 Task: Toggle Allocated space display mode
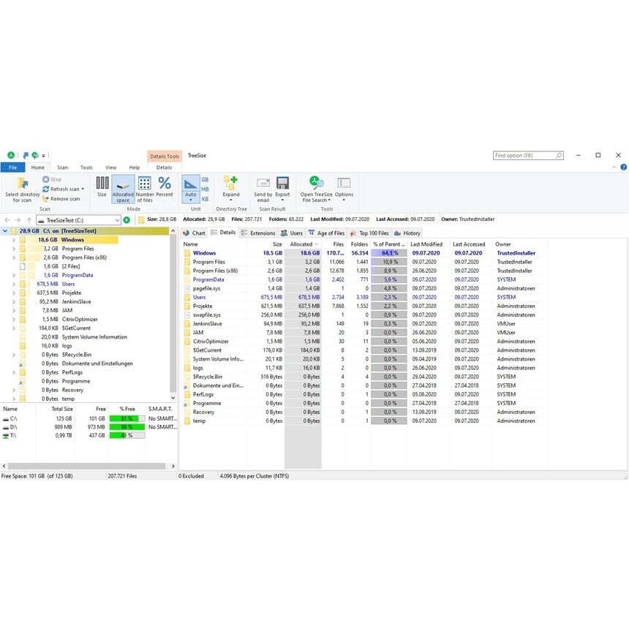click(x=123, y=187)
